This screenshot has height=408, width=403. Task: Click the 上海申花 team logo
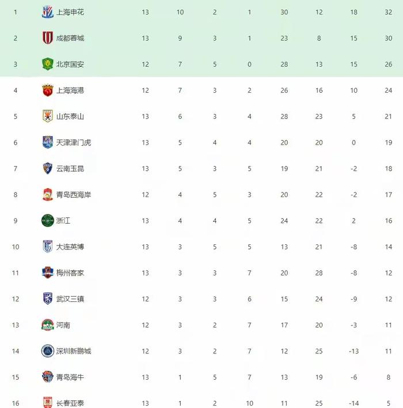click(48, 12)
